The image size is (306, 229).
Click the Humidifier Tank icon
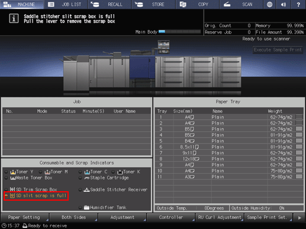point(86,208)
